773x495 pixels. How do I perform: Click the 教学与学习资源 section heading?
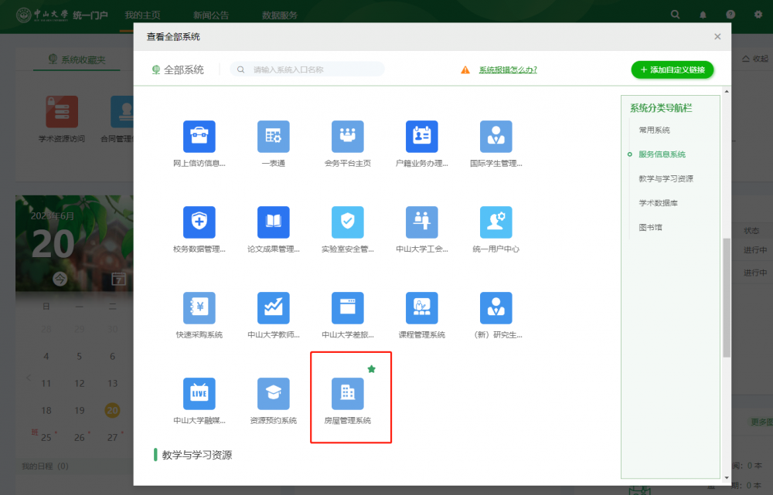tap(196, 455)
